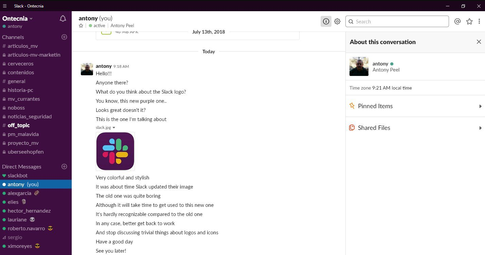The image size is (485, 255).
Task: Add a new channel with plus icon
Action: 64,37
